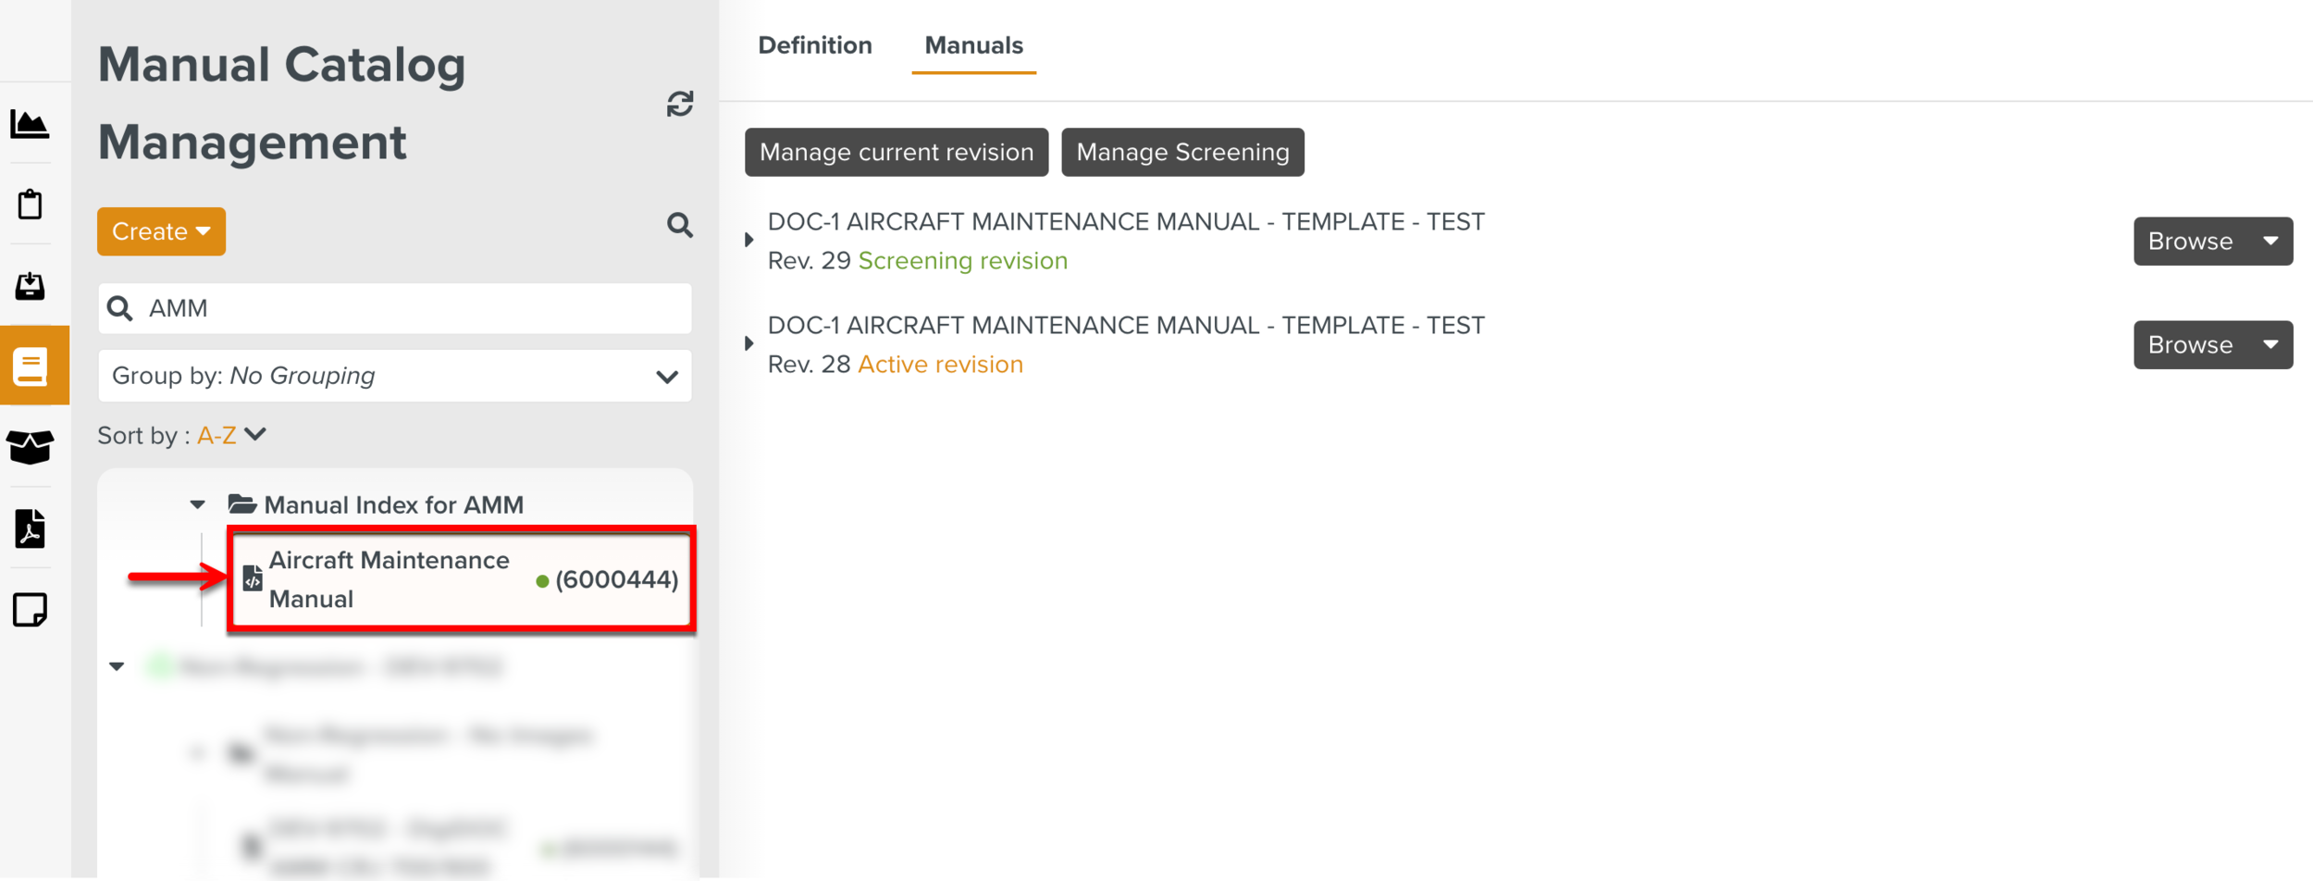Refresh the Manual Catalog list
This screenshot has width=2313, height=881.
tap(680, 104)
